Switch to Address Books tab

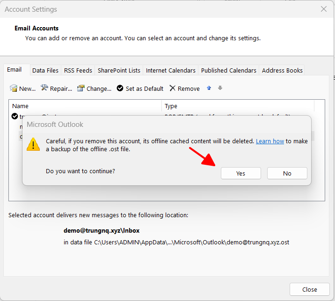point(282,70)
